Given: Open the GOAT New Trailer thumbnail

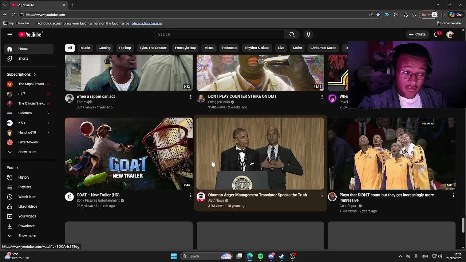Looking at the screenshot, I should pos(129,153).
